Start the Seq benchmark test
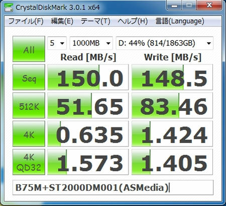Screen dimensions: 226x206 point(29,77)
